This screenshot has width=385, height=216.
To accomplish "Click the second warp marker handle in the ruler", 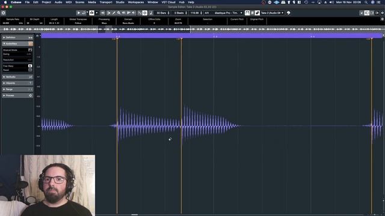I will [182, 39].
